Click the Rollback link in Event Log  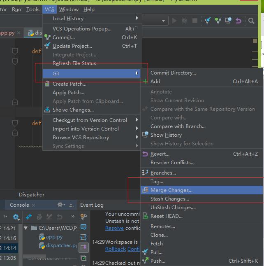point(116,249)
